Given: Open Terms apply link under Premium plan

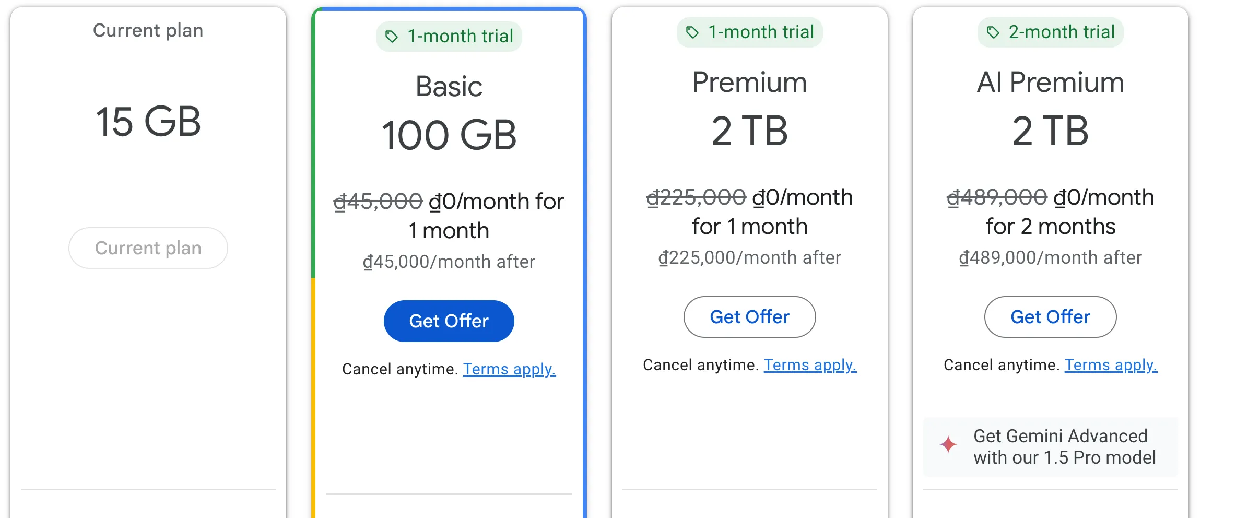Looking at the screenshot, I should tap(810, 365).
